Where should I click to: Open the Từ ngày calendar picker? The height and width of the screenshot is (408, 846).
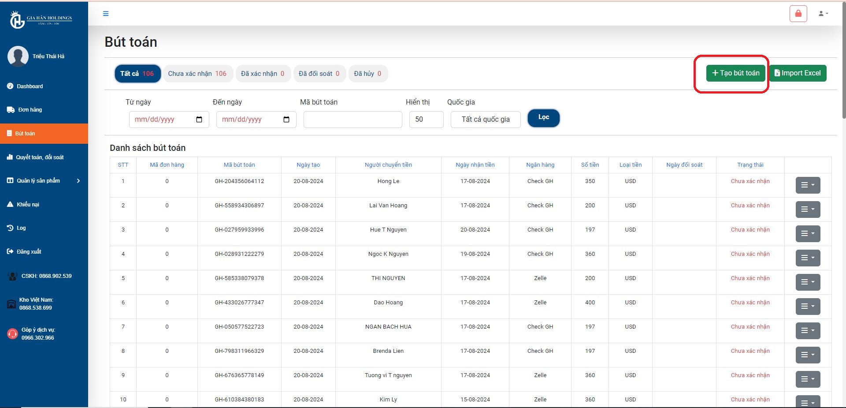(x=199, y=120)
